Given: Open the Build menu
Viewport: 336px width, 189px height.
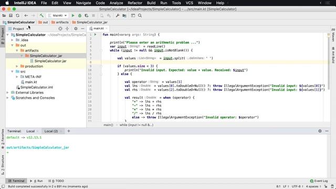Looking at the screenshot, I should 151,3.
